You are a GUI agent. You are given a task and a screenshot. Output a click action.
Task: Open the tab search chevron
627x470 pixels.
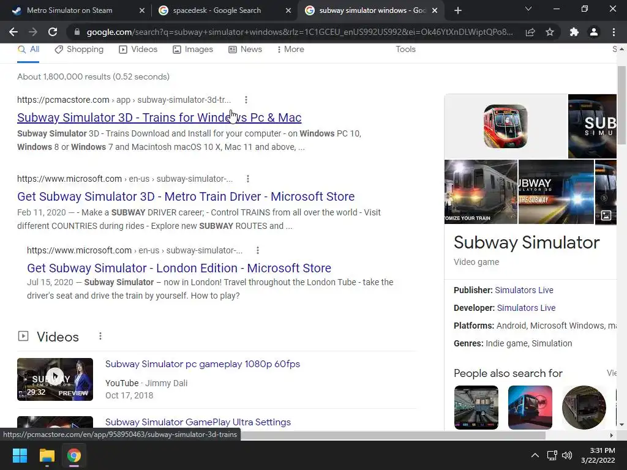click(x=528, y=9)
